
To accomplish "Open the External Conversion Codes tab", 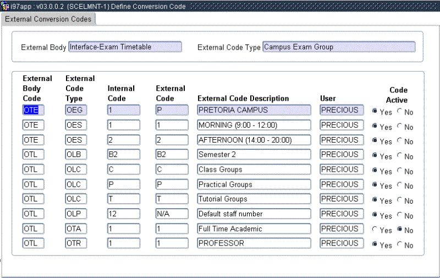I will point(48,19).
